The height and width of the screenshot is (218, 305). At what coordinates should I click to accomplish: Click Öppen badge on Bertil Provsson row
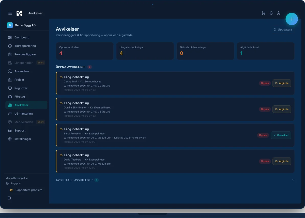pyautogui.click(x=263, y=135)
